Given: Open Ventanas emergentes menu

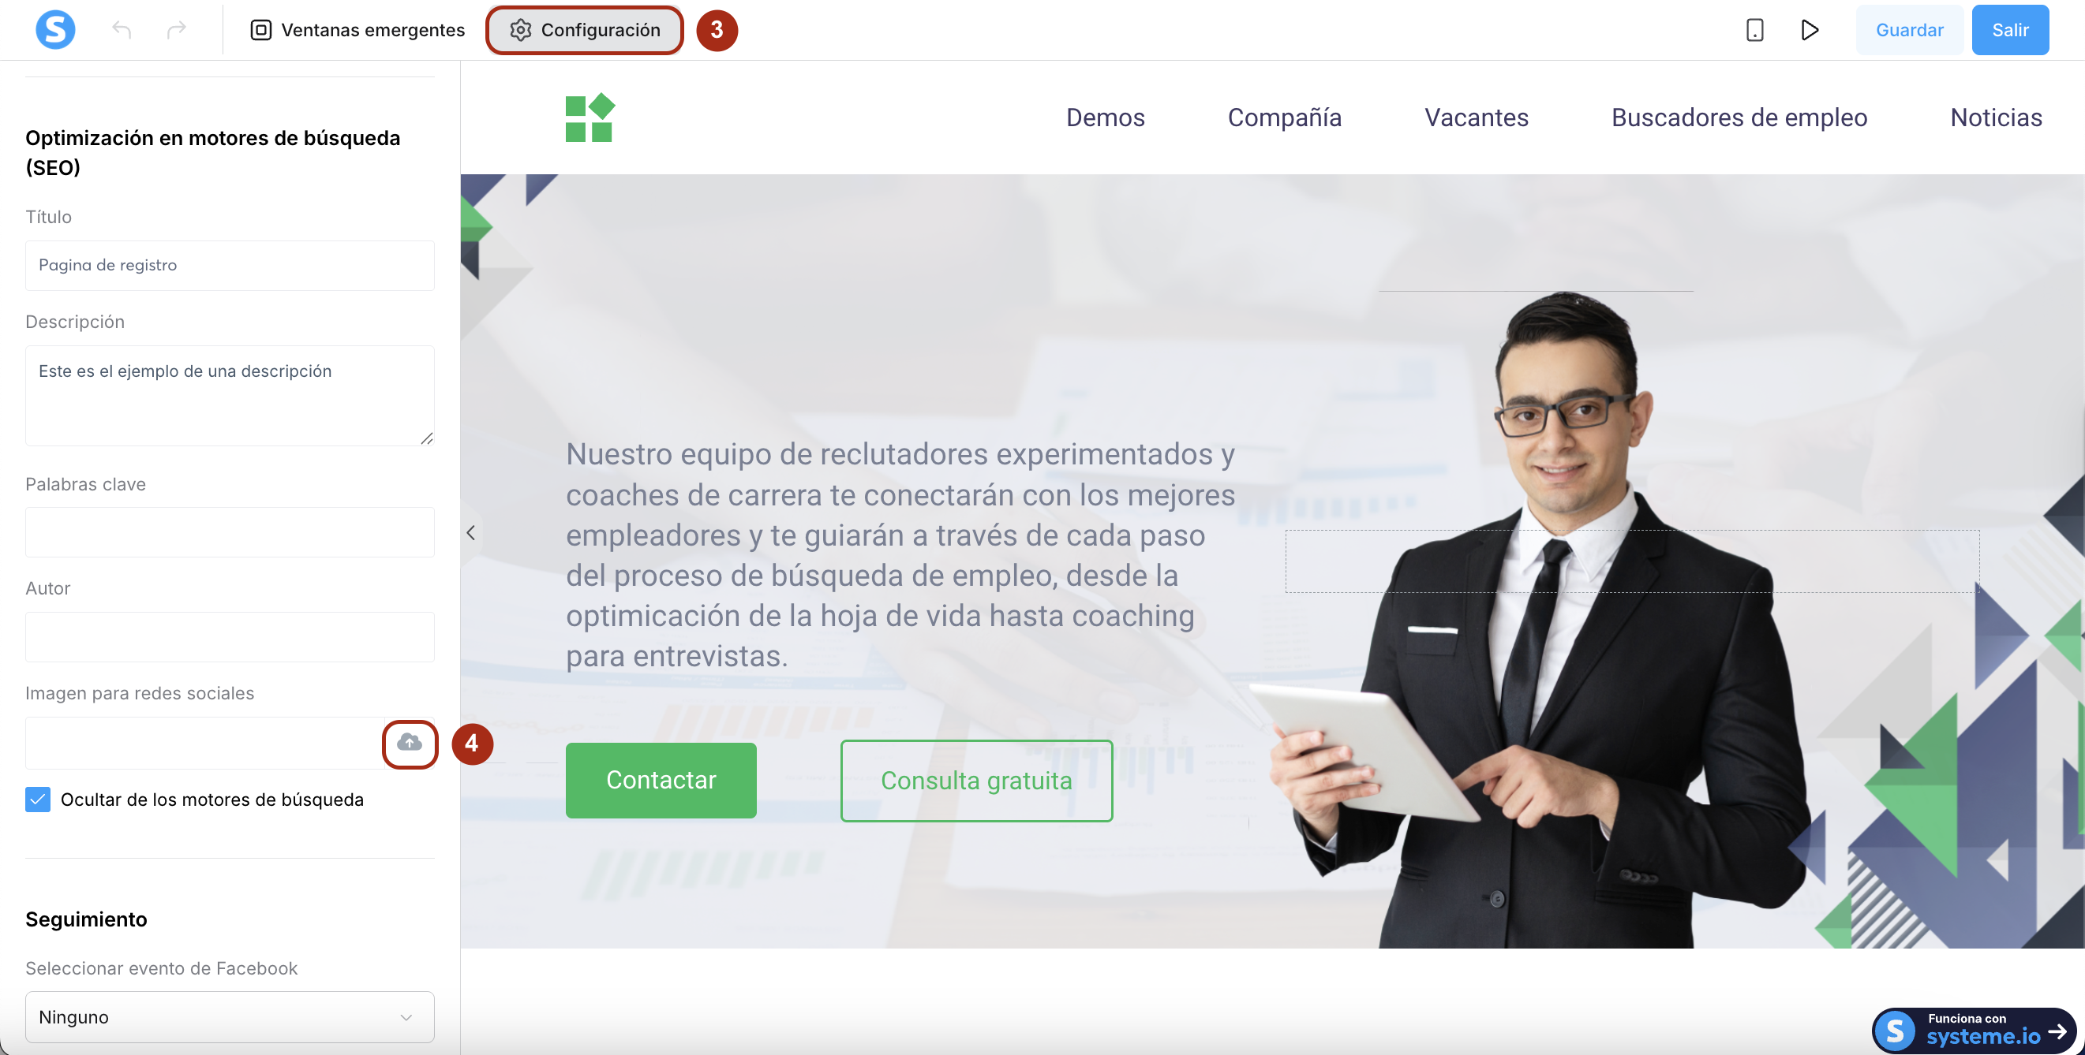Looking at the screenshot, I should [x=357, y=30].
